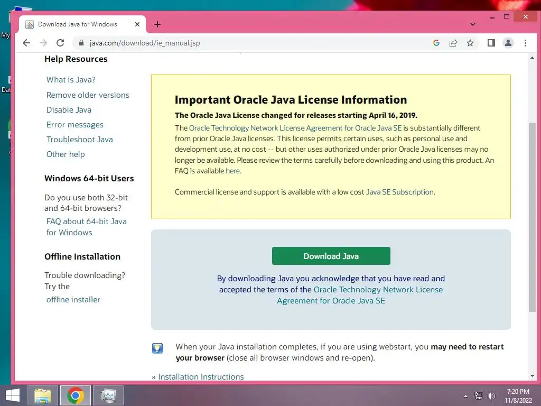The image size is (541, 406).
Task: Open the Disable Java link
Action: 69,110
